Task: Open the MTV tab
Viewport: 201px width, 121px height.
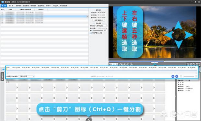Action: (48, 5)
